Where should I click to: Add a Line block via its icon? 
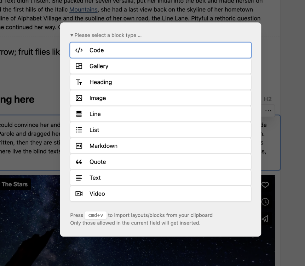(79, 114)
